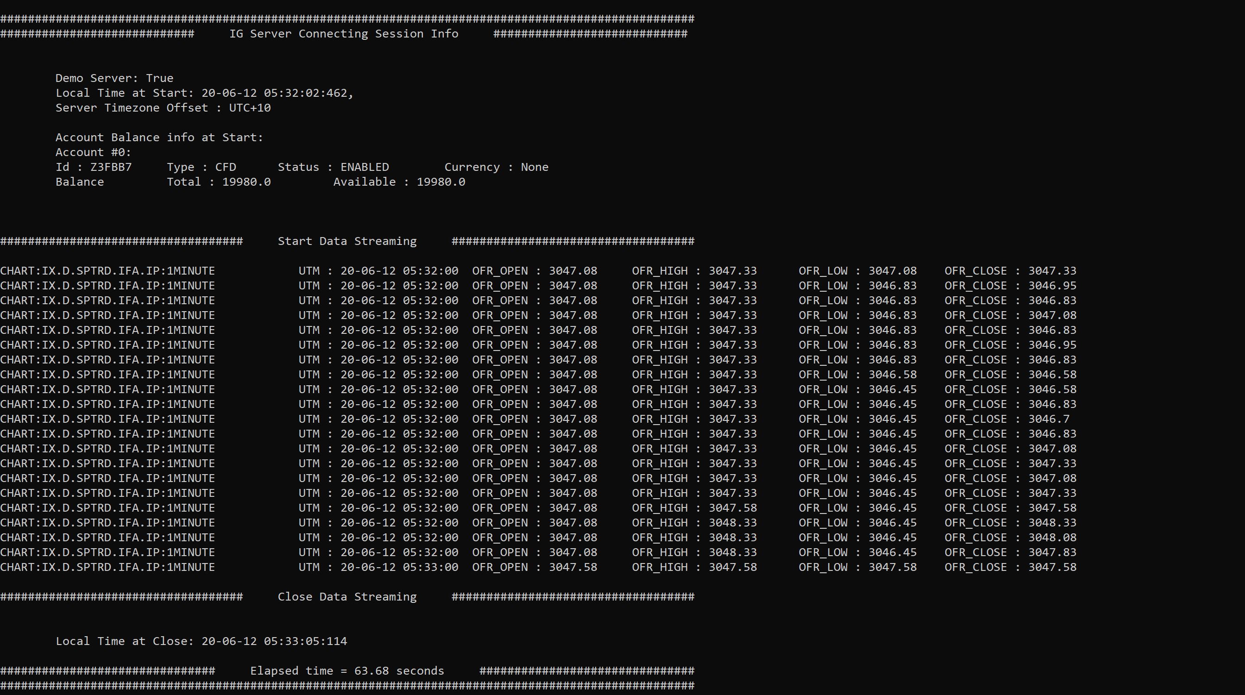Click the 'Start Data Streaming' header text
The height and width of the screenshot is (695, 1245).
tap(347, 241)
